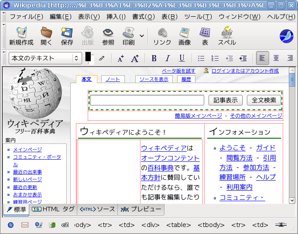Image resolution: width=298 pixels, height=234 pixels.
Task: Open the 挿入(I) menu
Action: click(116, 17)
